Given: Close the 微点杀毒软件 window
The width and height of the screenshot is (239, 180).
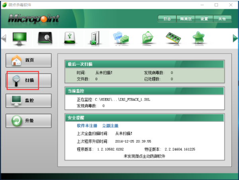Looking at the screenshot, I should coord(231,5).
